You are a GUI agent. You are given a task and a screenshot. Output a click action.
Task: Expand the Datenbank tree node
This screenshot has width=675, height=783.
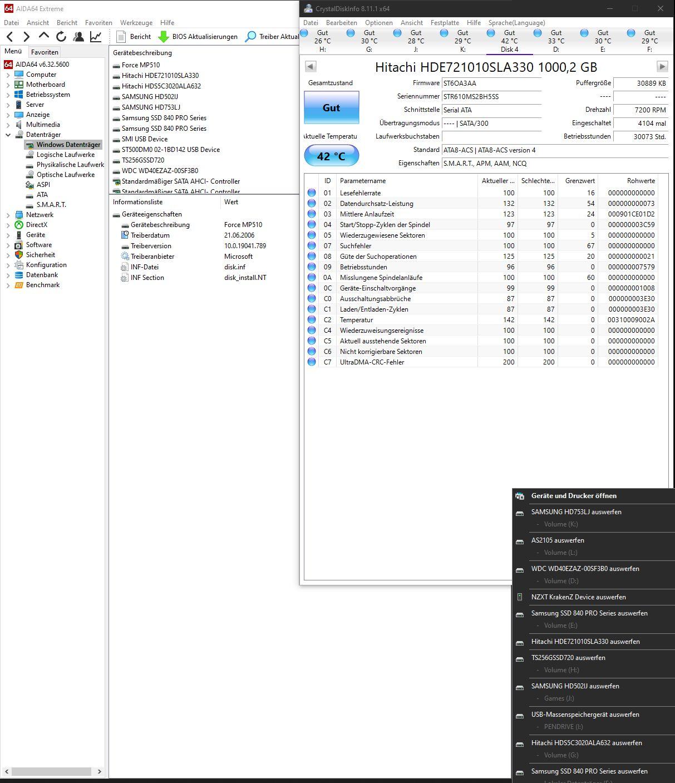[x=8, y=275]
